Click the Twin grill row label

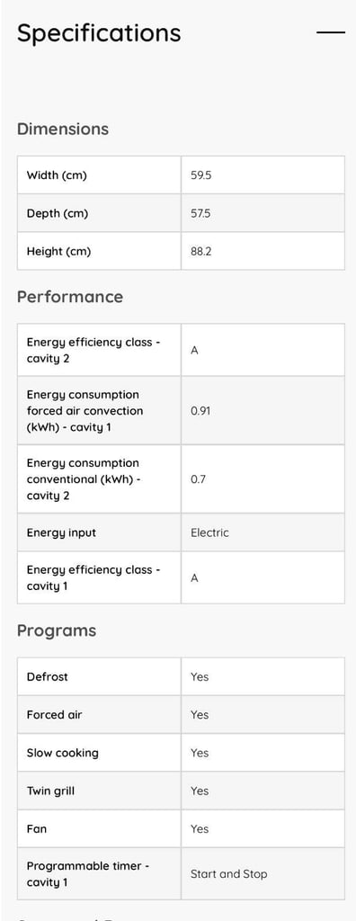(50, 791)
